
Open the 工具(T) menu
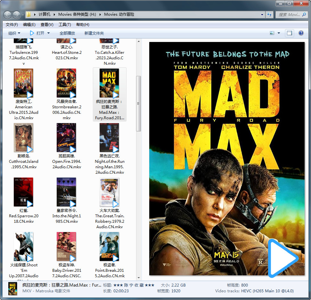tap(64, 25)
